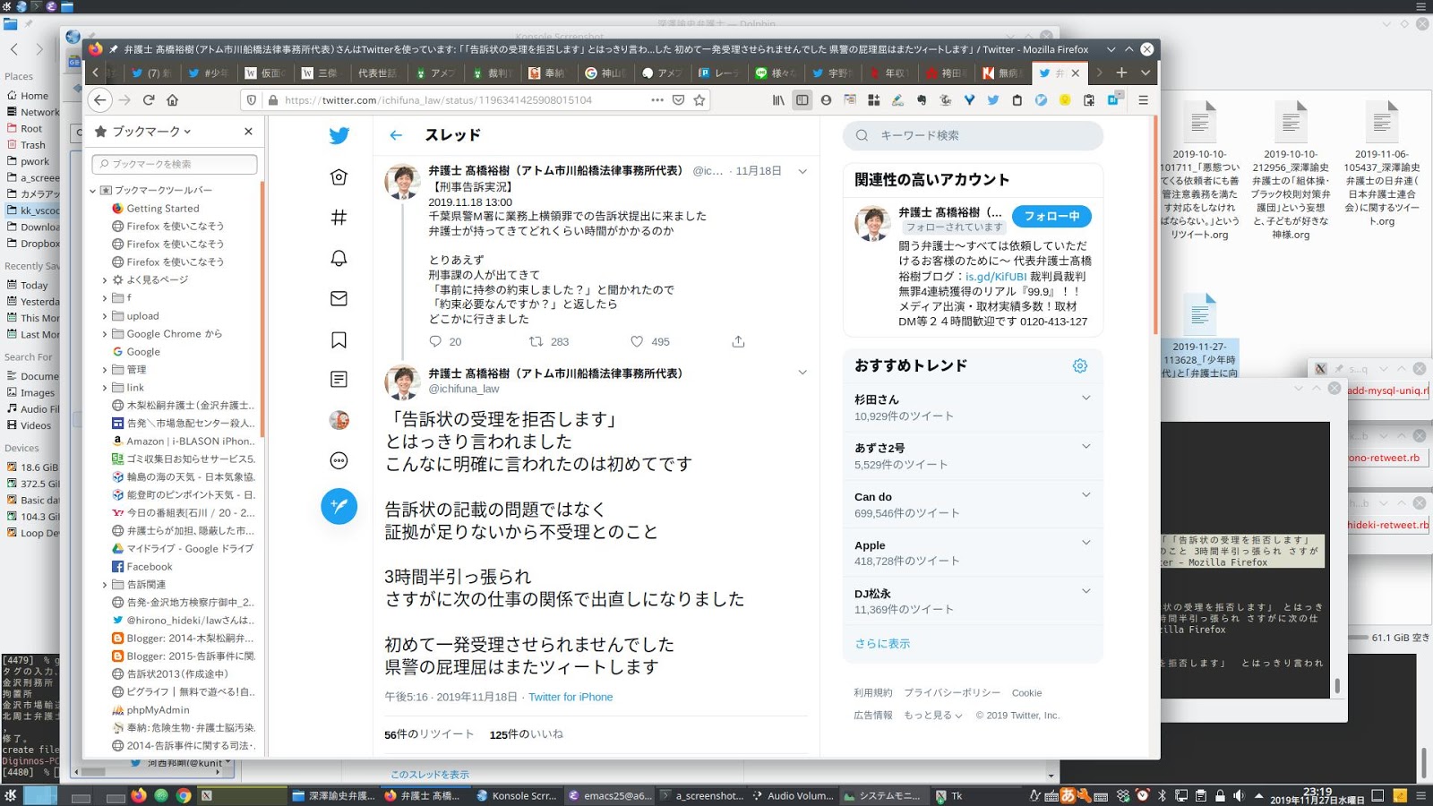Viewport: 1433px width, 806px height.
Task: Open the profile avatar in Twitter sidebar
Action: coord(339,420)
